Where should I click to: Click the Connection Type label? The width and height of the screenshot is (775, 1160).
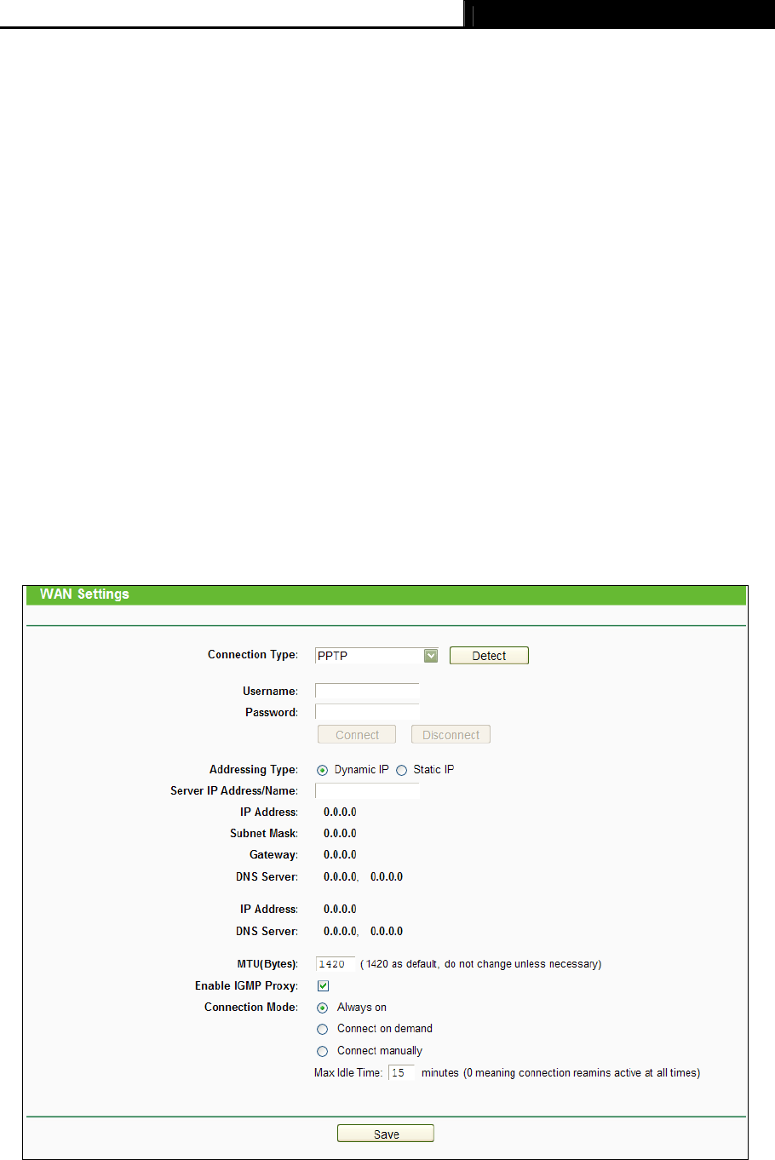pos(253,654)
